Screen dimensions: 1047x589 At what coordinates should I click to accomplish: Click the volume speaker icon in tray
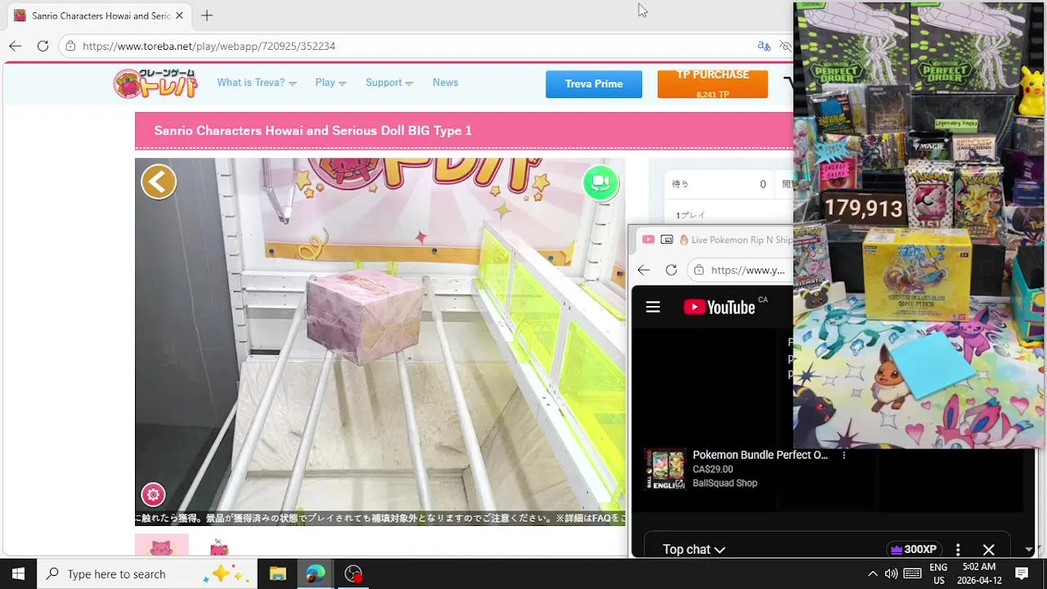tap(891, 573)
